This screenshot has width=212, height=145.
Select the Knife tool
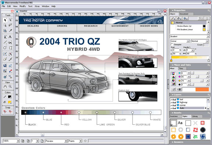(x=10, y=59)
